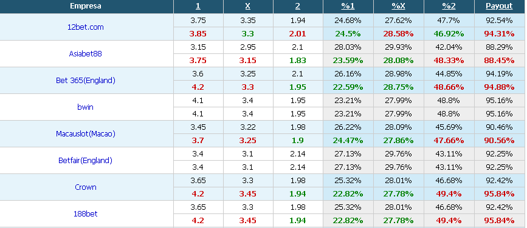Sort by the %1 column header
Screen dimensions: 527x228
click(x=348, y=6)
